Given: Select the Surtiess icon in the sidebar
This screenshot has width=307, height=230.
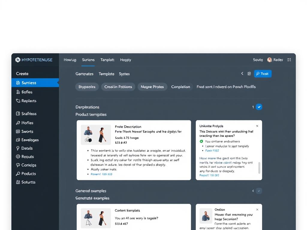Looking at the screenshot, I should tap(17, 83).
